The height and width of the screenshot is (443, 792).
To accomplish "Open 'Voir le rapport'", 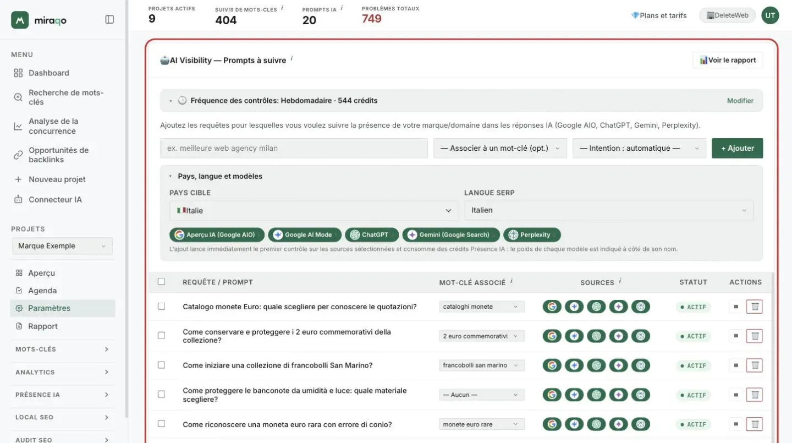I will click(x=728, y=60).
